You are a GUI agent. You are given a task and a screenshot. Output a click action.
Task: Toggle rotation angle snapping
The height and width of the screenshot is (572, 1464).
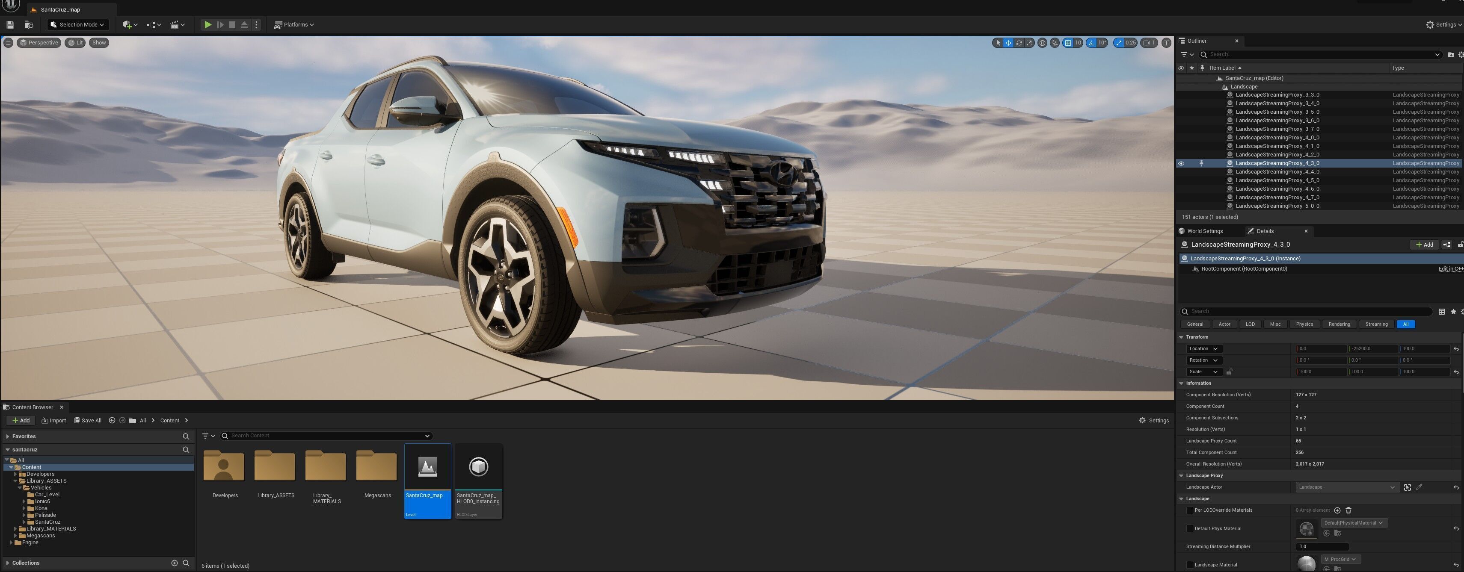point(1091,43)
